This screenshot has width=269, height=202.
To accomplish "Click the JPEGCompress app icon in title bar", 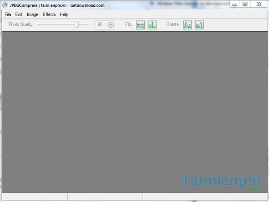I will point(5,5).
